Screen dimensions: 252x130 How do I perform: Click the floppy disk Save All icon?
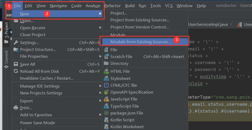point(16,64)
